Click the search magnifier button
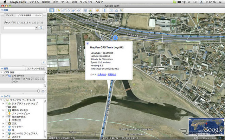 pyautogui.click(x=41, y=28)
